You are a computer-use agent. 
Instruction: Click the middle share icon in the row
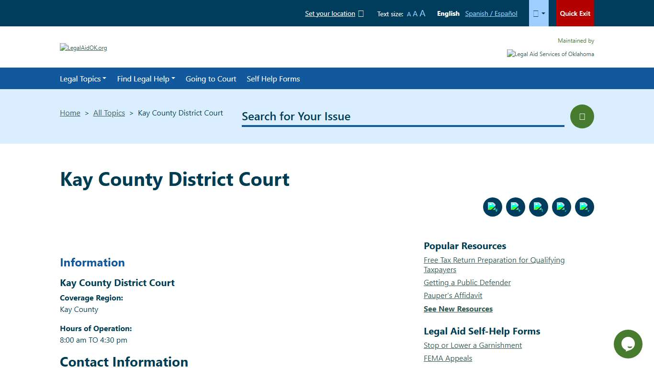538,207
